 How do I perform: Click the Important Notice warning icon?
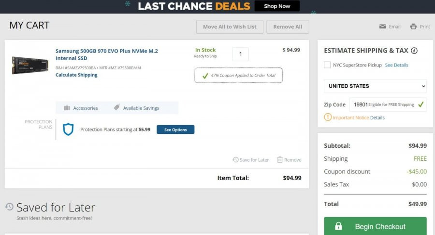(x=328, y=117)
